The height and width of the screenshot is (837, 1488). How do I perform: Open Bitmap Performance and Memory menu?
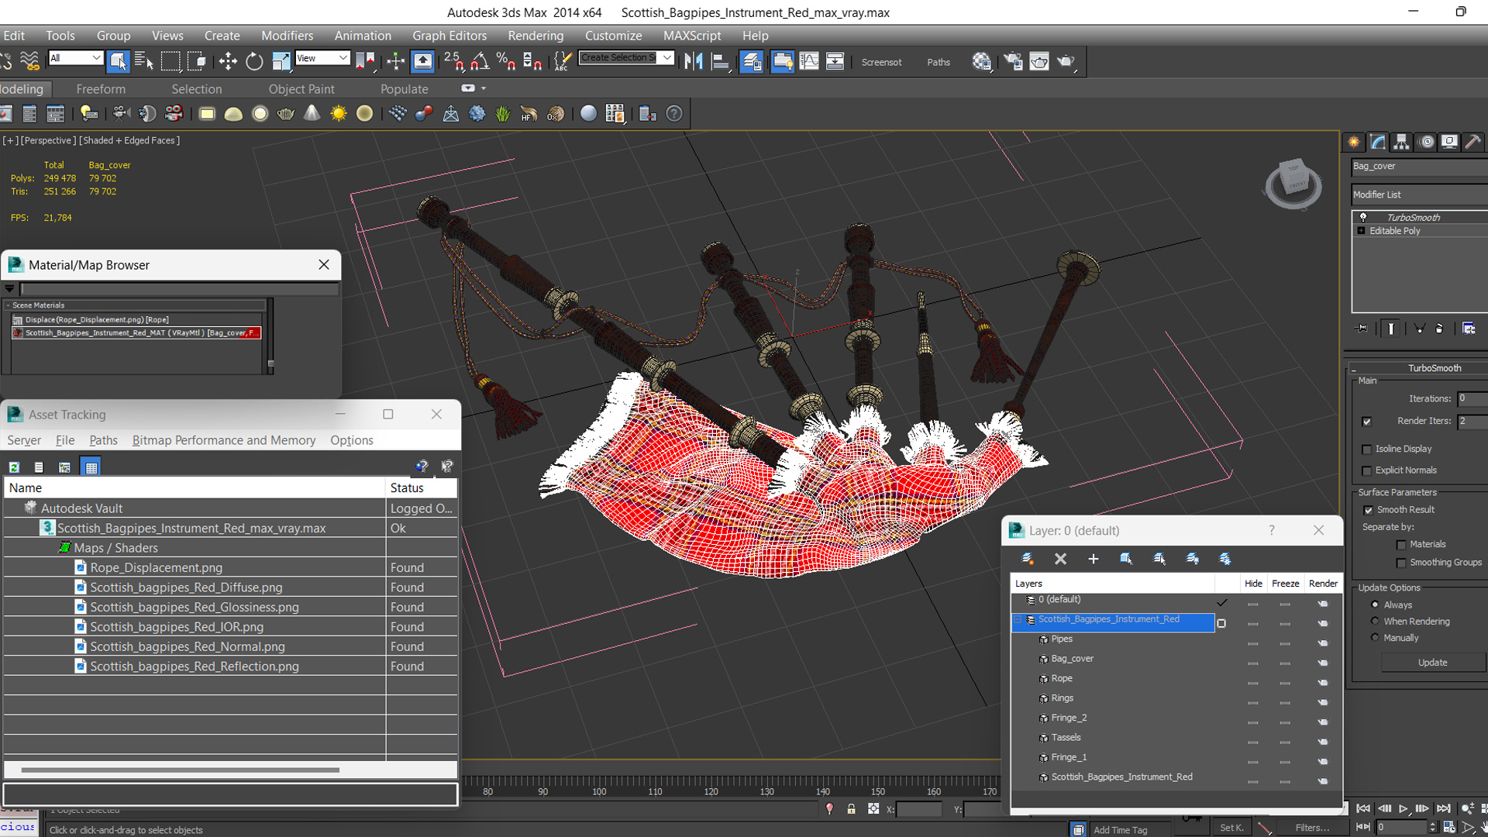[224, 440]
